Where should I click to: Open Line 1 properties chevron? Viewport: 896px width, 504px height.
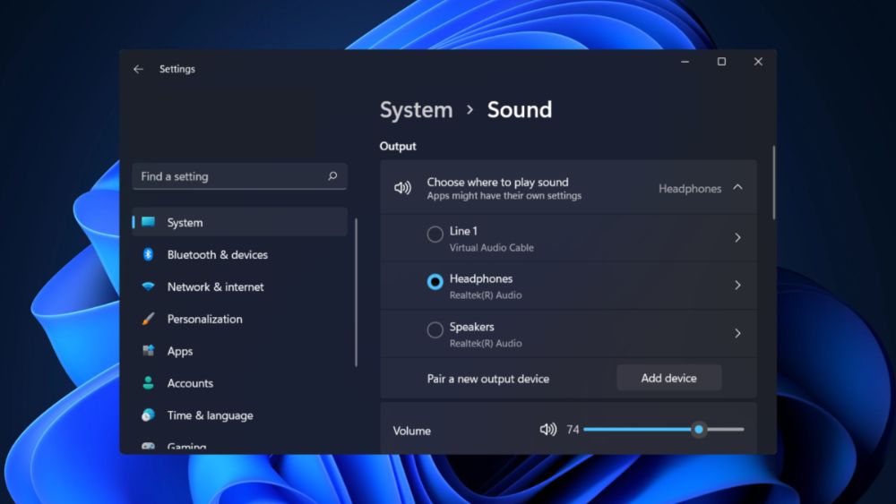(x=737, y=237)
